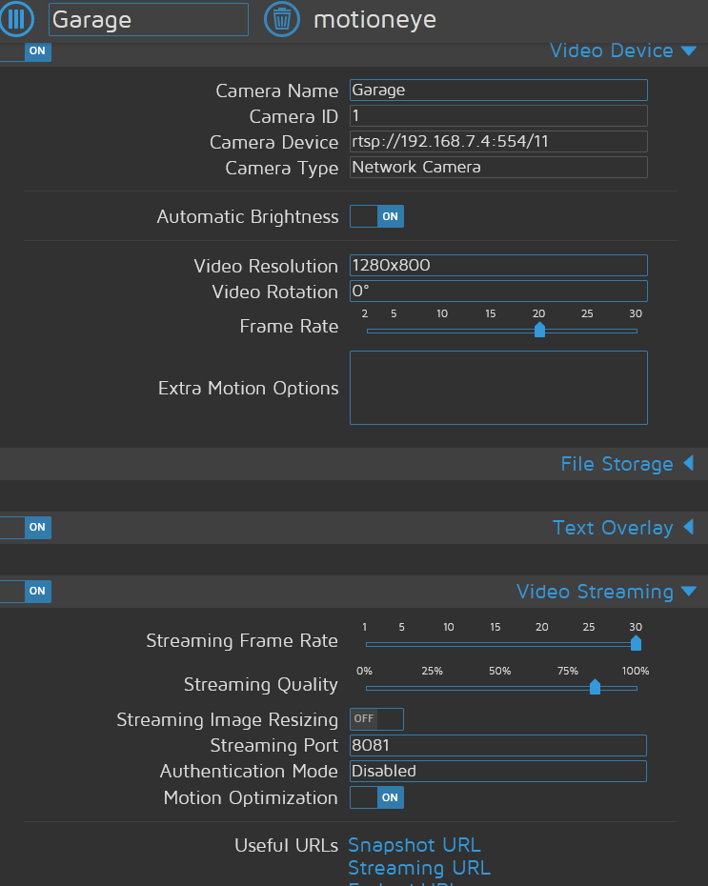Toggle the Video Streaming section switch
The width and height of the screenshot is (708, 886).
click(26, 592)
